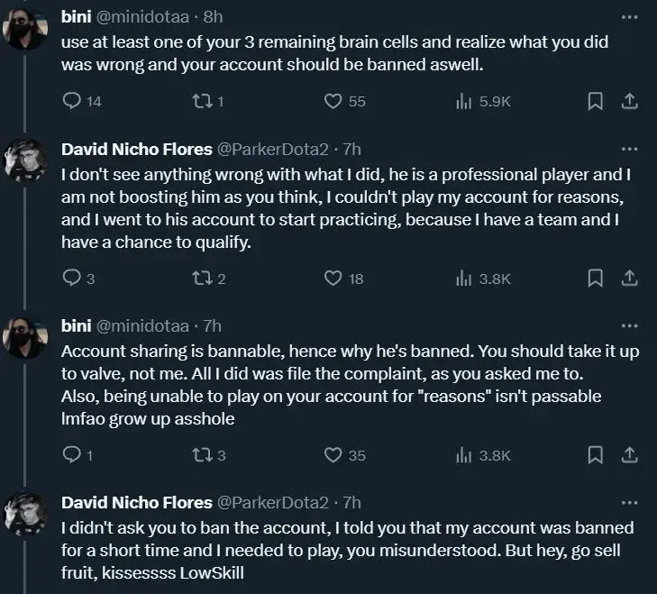Repost bini's tweet with 3 reposts

[x=204, y=455]
